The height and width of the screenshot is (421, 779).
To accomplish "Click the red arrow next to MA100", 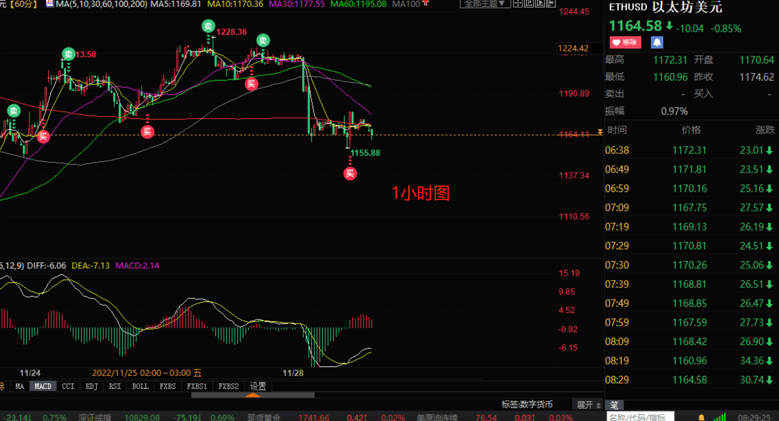I will [x=426, y=3].
